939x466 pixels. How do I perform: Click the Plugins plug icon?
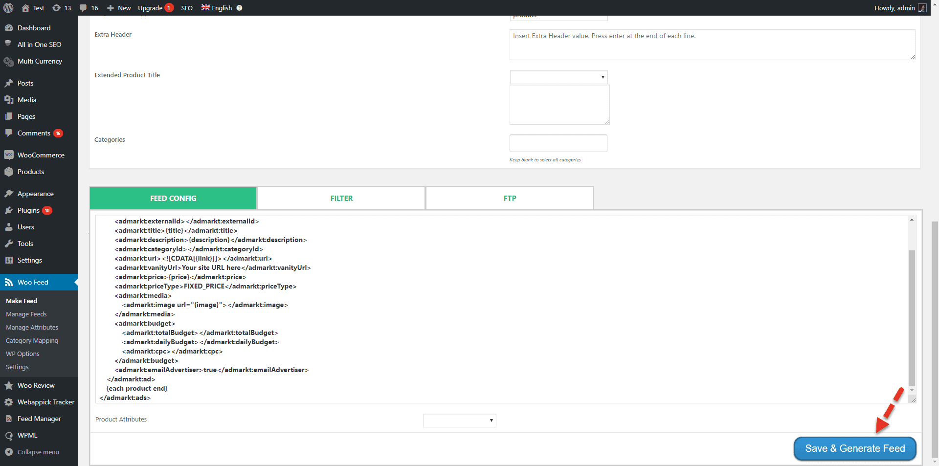pyautogui.click(x=8, y=210)
